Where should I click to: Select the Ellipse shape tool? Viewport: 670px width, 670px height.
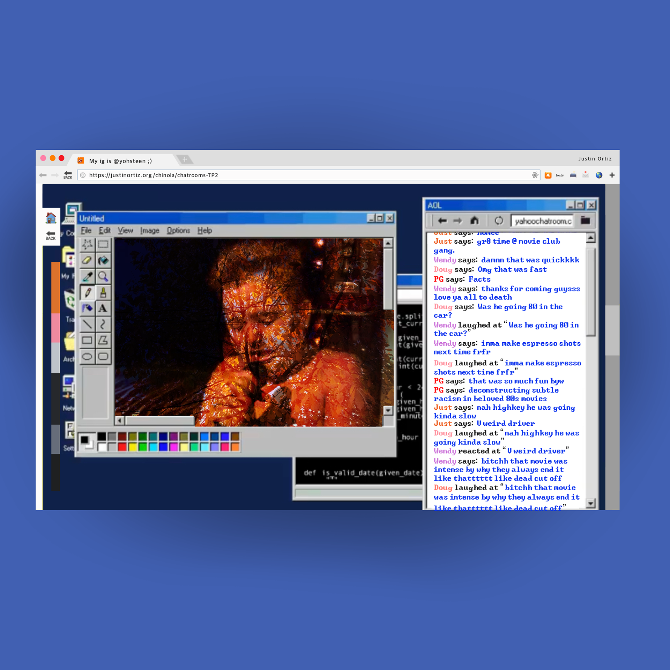pos(87,356)
